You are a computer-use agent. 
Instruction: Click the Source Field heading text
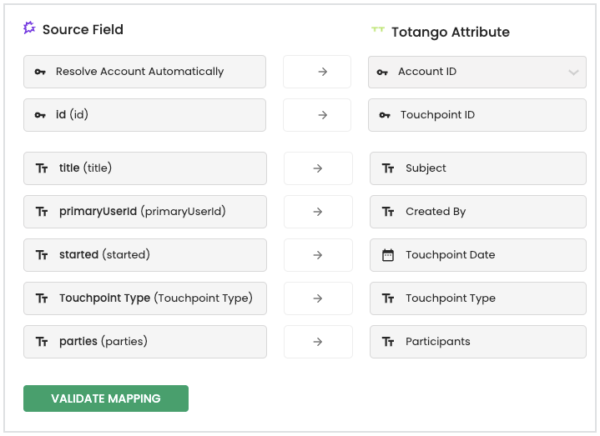(83, 29)
